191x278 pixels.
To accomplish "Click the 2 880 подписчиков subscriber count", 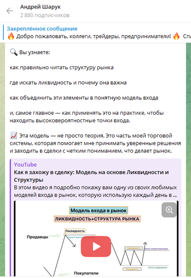I will [x=45, y=15].
